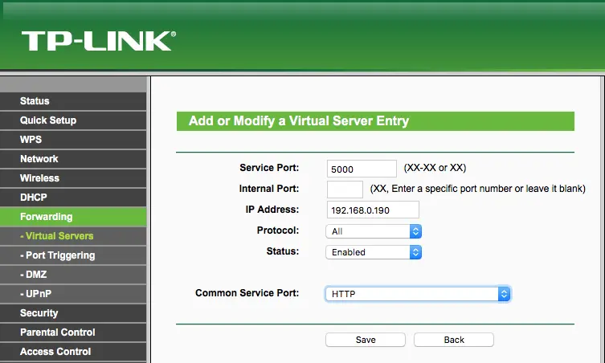
Task: Open the Status menu item
Action: coord(73,101)
